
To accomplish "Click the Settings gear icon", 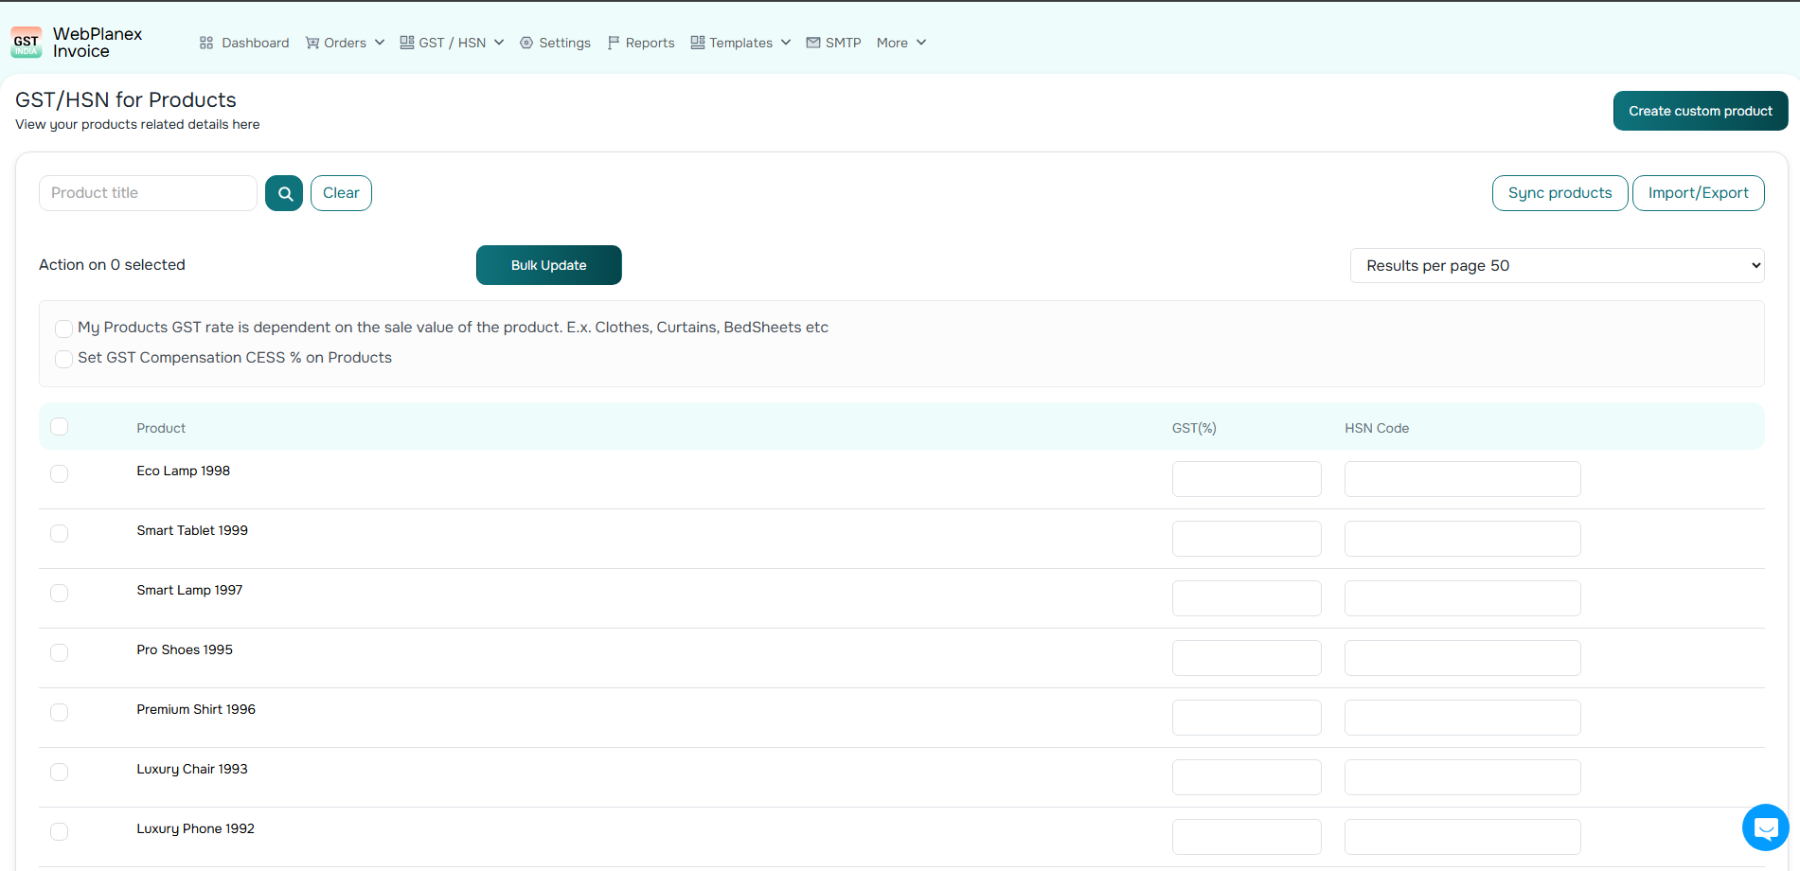I will point(526,43).
